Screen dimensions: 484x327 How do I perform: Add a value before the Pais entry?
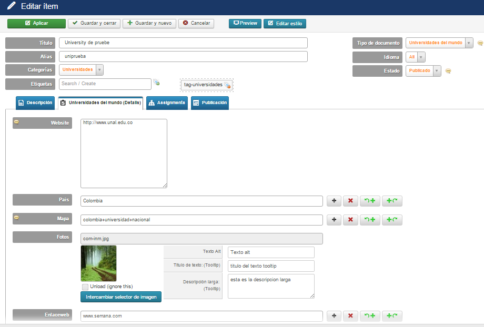[x=370, y=201]
